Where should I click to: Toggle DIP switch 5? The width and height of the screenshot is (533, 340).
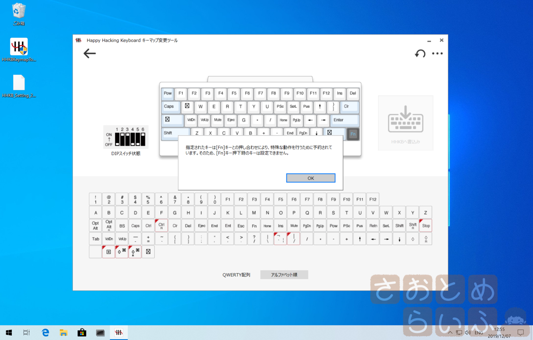click(x=138, y=139)
